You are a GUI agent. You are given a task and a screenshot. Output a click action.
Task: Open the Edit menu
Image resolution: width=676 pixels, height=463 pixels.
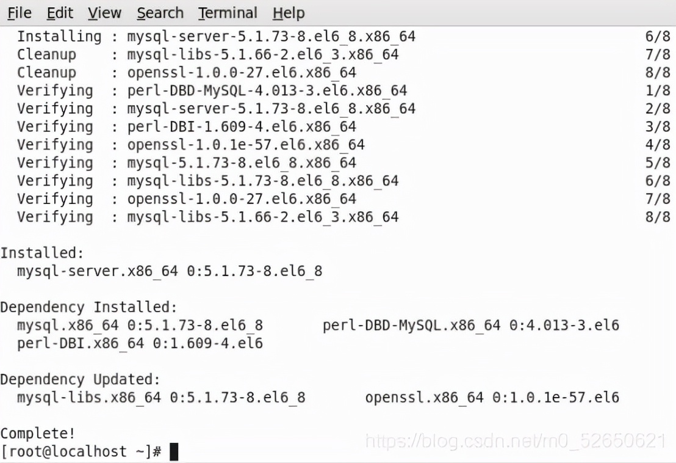click(x=60, y=13)
